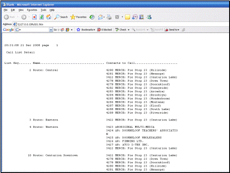The height and width of the screenshot is (173, 230).
Task: Open the Edit menu
Action: pyautogui.click(x=13, y=10)
